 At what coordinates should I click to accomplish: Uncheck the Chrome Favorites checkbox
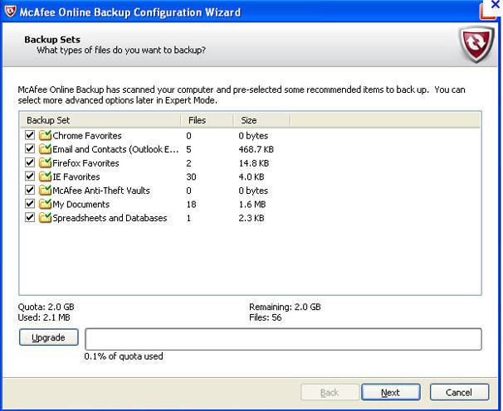tap(30, 135)
